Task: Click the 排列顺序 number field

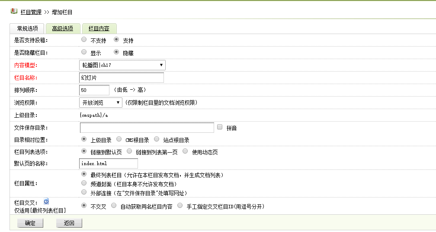Action: tap(94, 90)
